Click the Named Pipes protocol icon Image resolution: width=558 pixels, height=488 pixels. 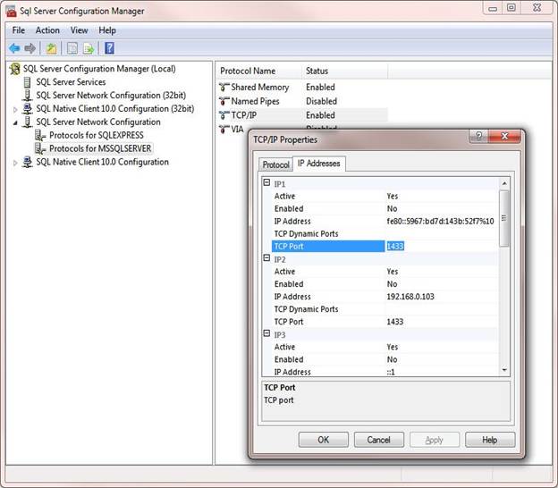tap(224, 101)
